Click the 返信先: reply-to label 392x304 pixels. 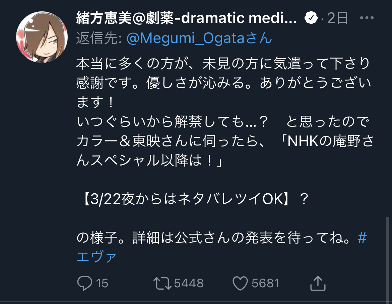point(99,38)
